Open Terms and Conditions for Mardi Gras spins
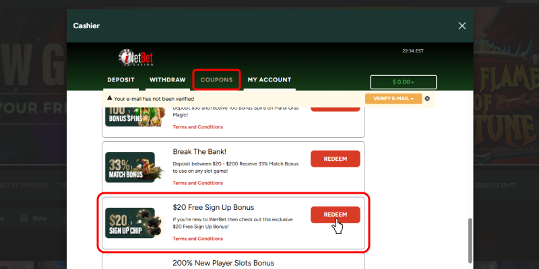This screenshot has height=269, width=539. (197, 127)
